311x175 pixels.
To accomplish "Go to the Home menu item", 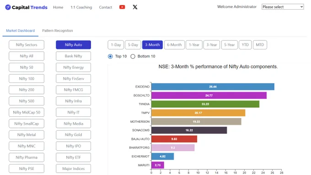I will 58,7.
